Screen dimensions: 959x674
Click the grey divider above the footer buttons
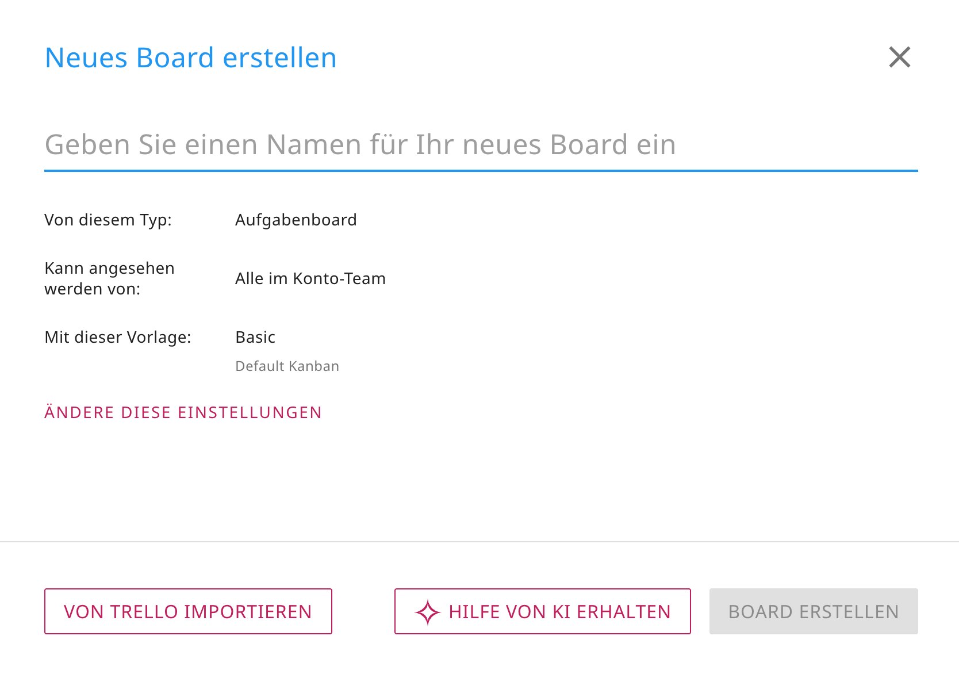[x=479, y=542]
